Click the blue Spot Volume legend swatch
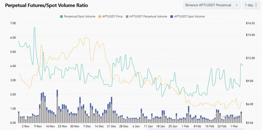 [x=171, y=17]
